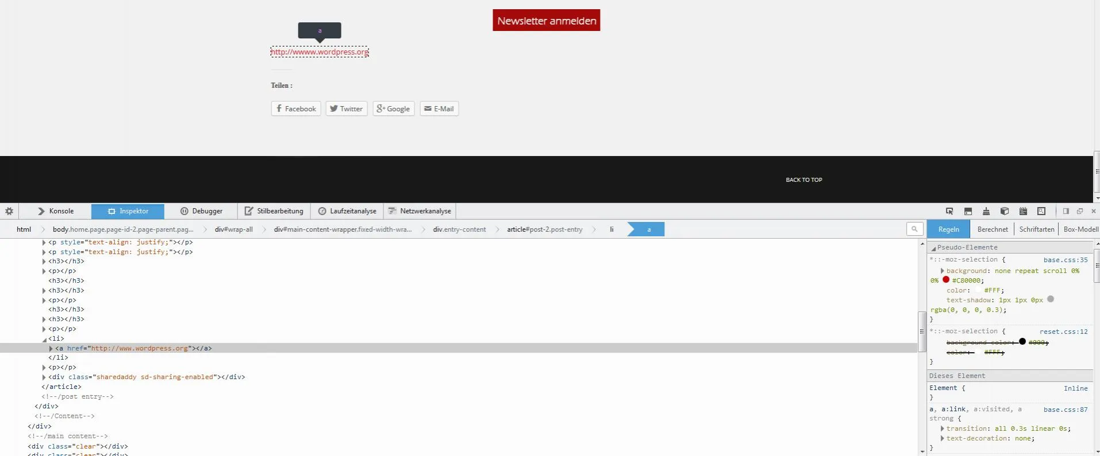Viewport: 1100px width, 456px height.
Task: Collapse the Pseudo-Elemente section
Action: click(933, 248)
